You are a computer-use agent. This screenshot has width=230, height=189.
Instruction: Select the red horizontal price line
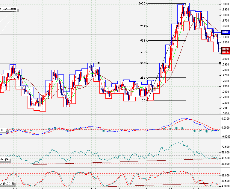coord(90,49)
